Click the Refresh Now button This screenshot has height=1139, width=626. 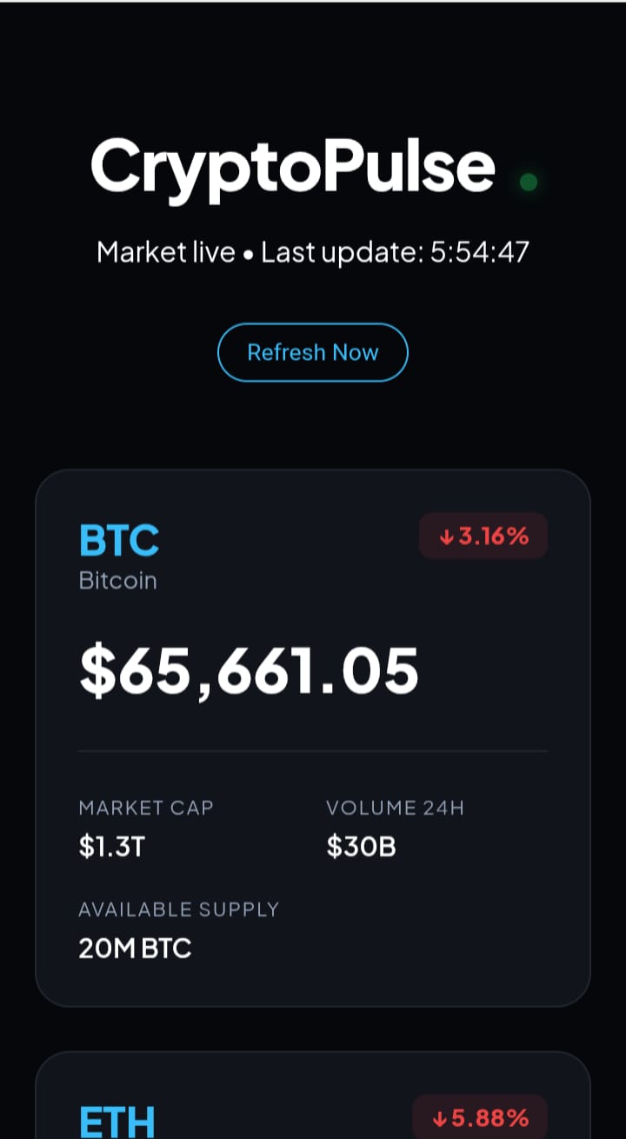coord(312,352)
